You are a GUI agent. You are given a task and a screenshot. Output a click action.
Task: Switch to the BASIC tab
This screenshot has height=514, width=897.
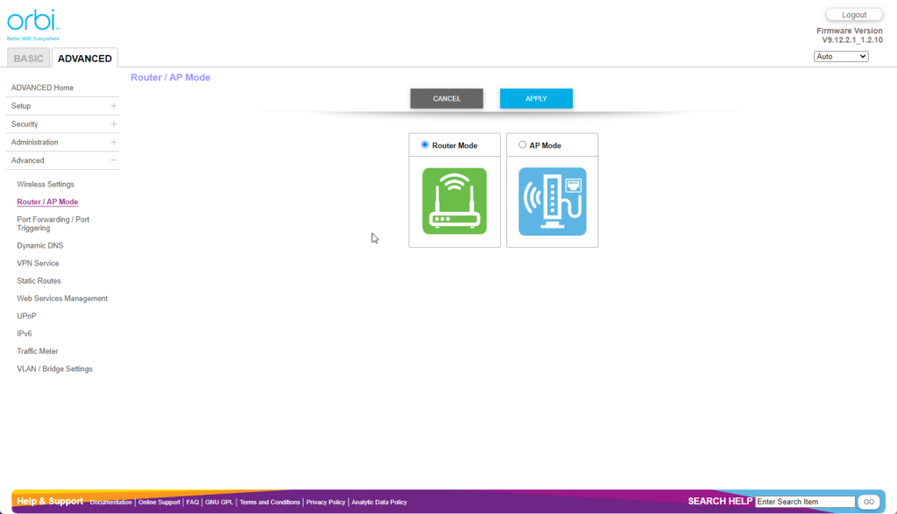point(28,59)
